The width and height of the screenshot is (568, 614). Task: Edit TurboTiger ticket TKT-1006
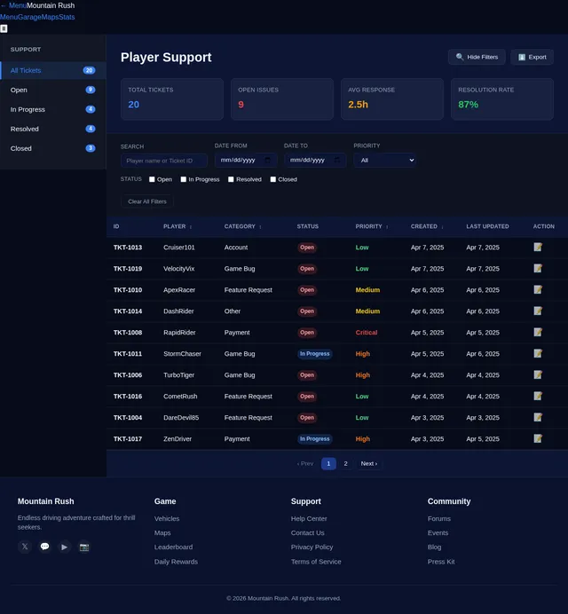[x=538, y=374]
